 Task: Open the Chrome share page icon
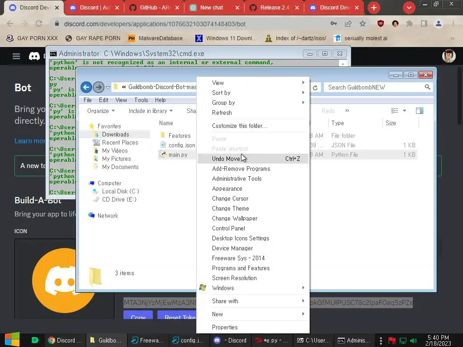tap(348, 23)
